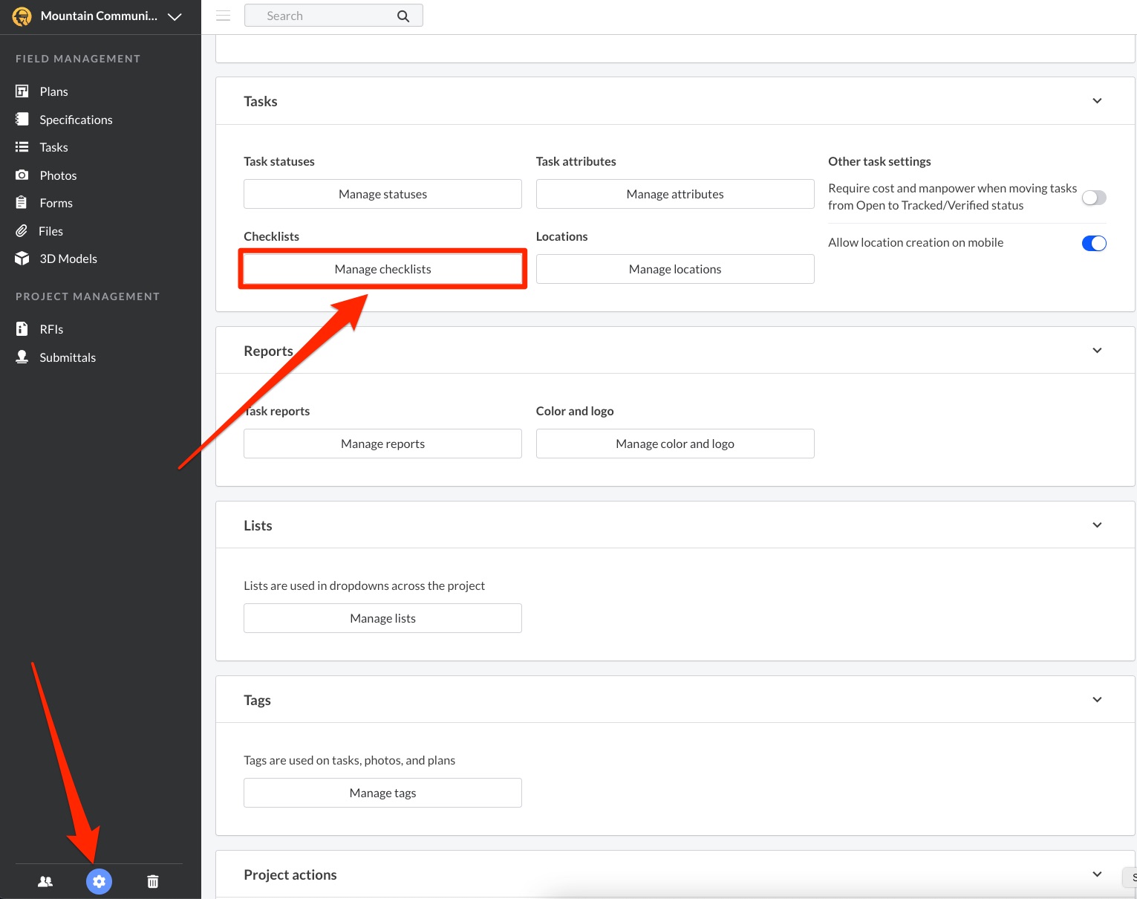Open 3D Models cube icon

pos(22,259)
